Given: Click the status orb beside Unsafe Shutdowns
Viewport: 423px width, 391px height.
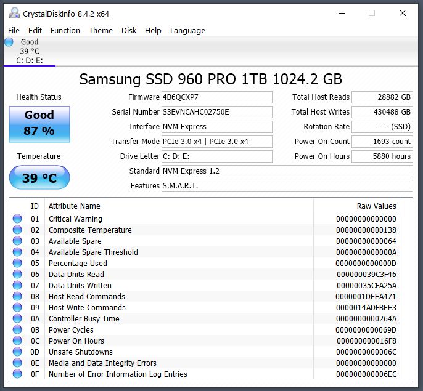Looking at the screenshot, I should click(x=17, y=352).
